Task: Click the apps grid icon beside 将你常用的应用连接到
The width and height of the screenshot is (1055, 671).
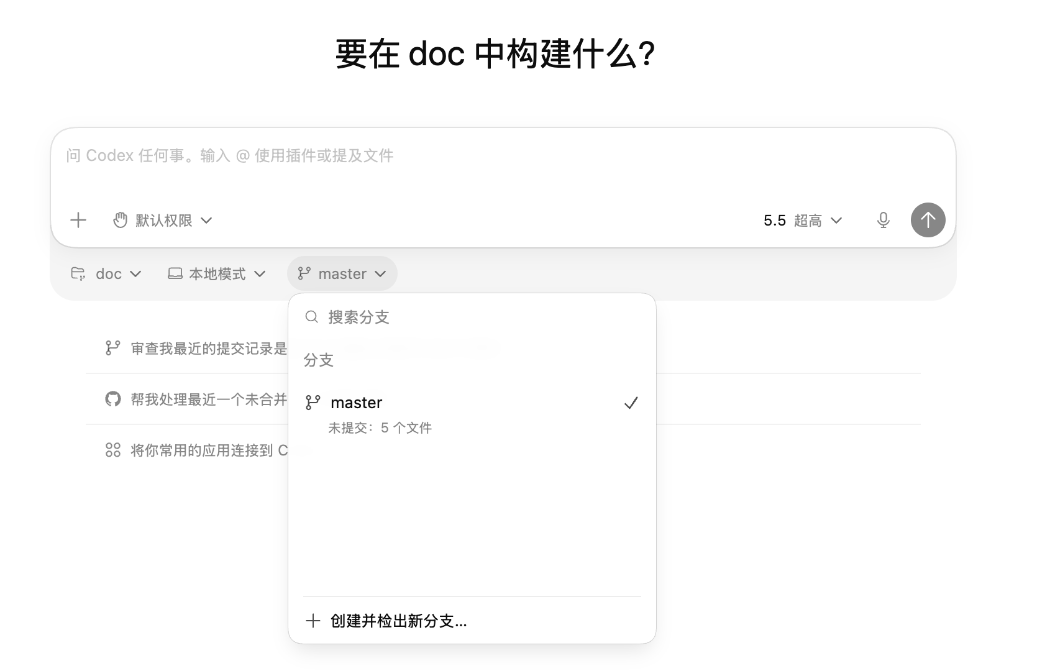Action: click(x=112, y=450)
